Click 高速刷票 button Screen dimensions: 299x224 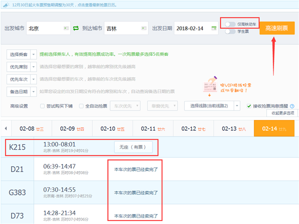tap(277, 28)
